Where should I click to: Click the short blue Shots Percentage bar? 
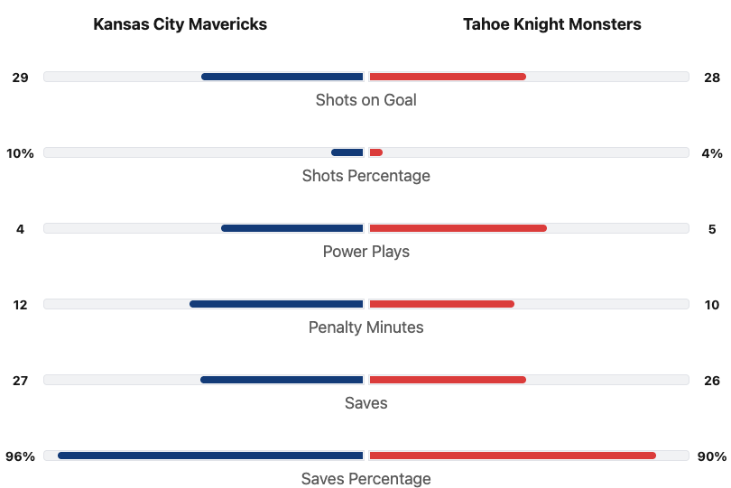[347, 152]
